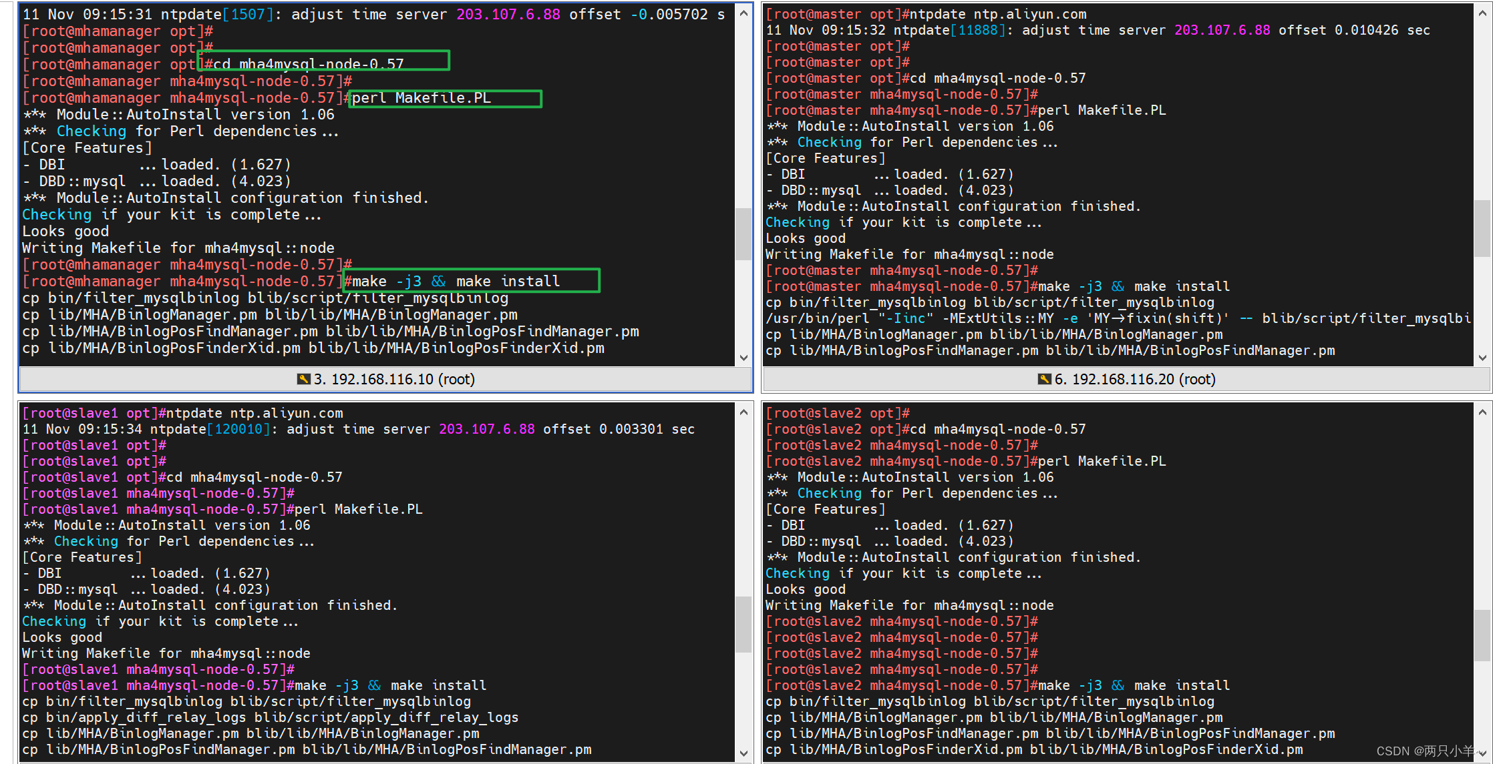Click 'ntpdate ntp.aliyun.com' command in master pane
This screenshot has width=1493, height=764.
[998, 14]
